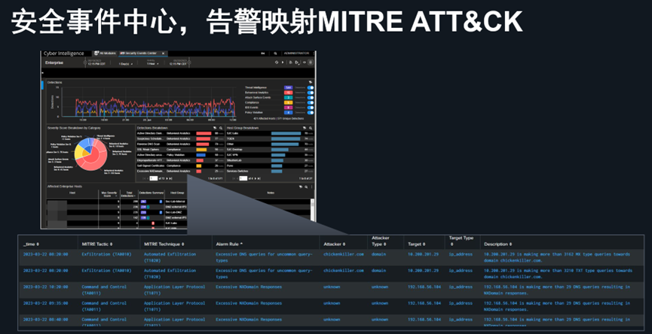Viewport: 652px width, 334px height.
Task: Click filter icon in Detections Breakdown panel
Action: coord(216,128)
